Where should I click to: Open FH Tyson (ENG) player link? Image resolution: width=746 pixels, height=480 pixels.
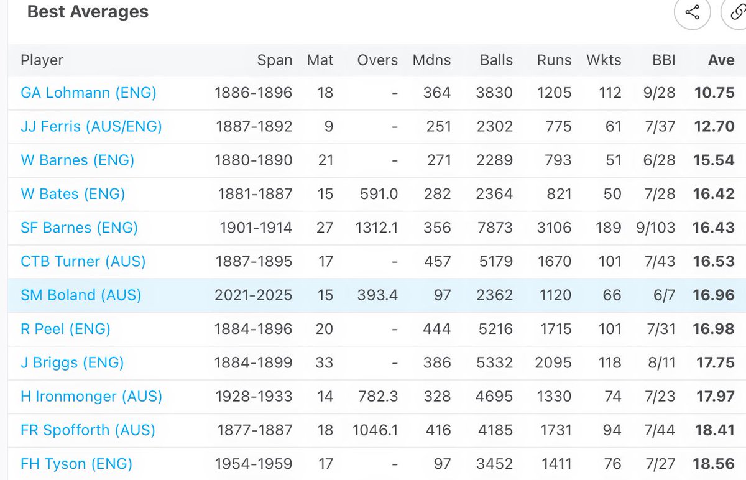point(76,463)
